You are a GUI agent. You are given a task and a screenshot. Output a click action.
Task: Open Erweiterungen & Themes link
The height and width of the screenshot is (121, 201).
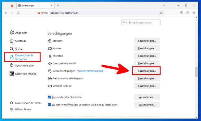coord(26,103)
